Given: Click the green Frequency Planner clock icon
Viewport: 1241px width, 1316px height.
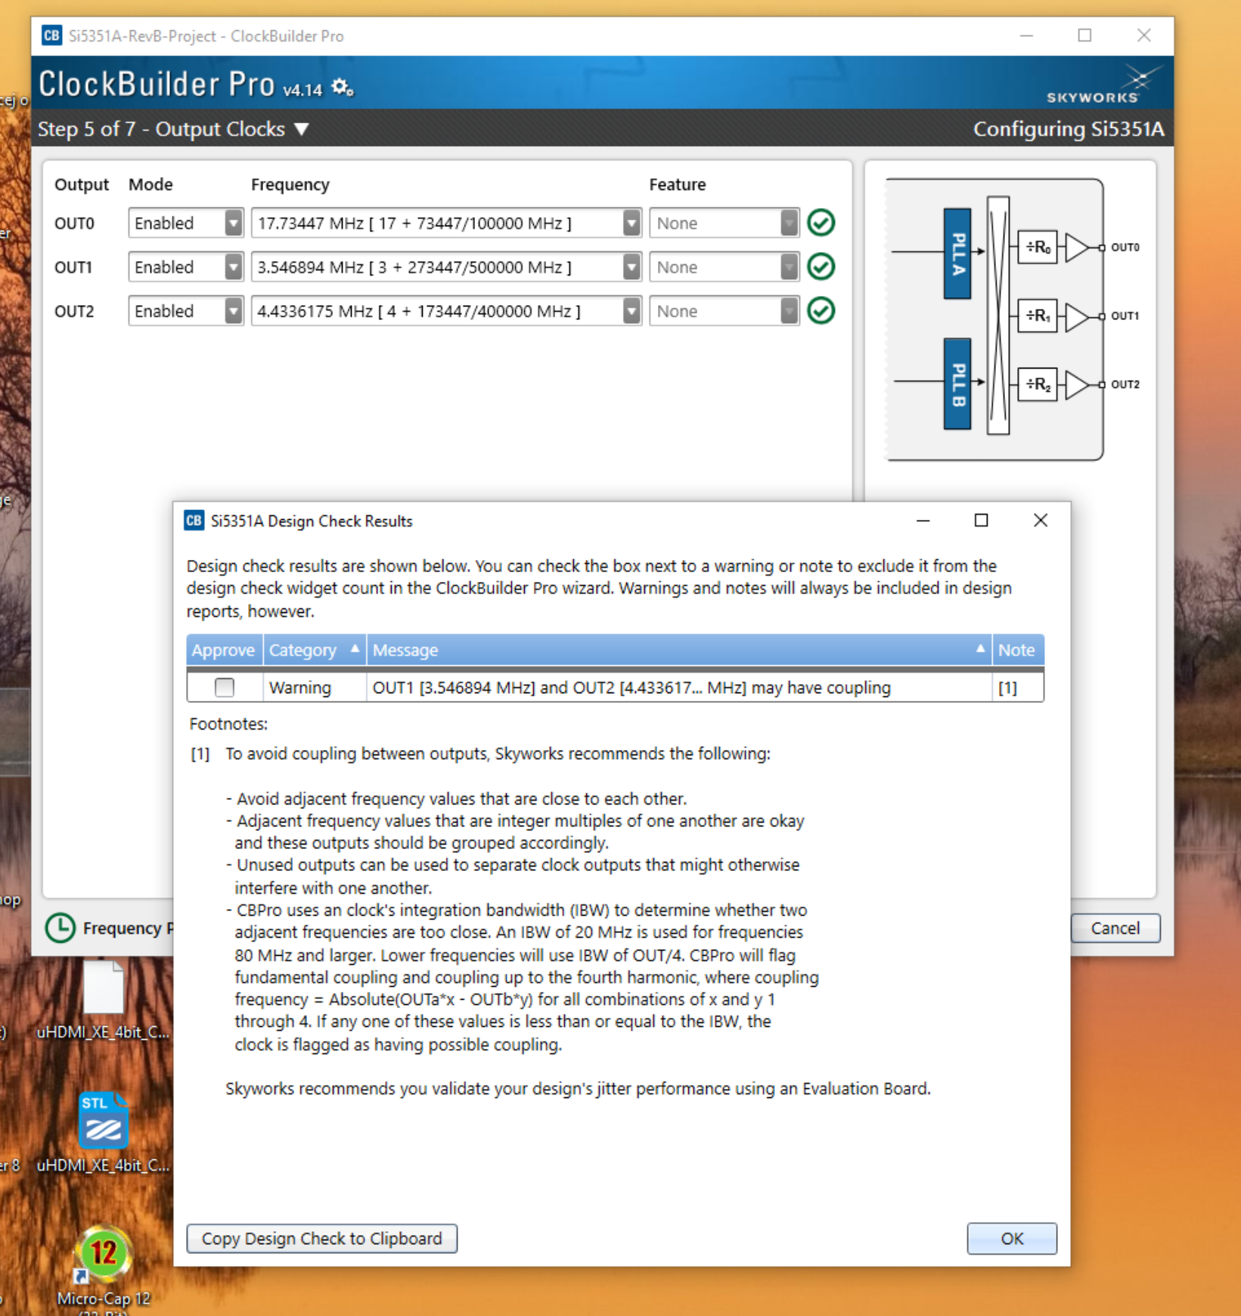Looking at the screenshot, I should tap(60, 928).
